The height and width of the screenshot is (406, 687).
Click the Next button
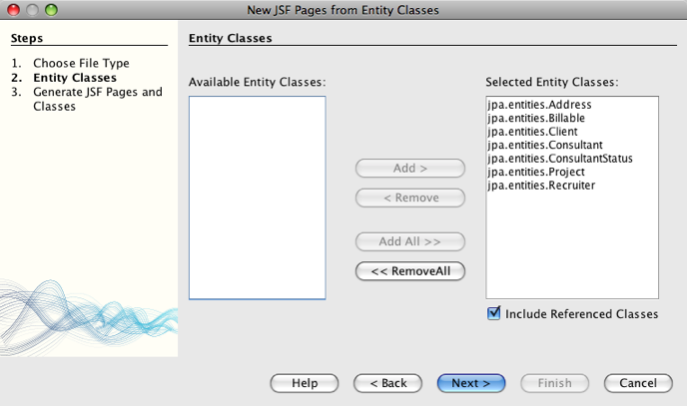coord(470,383)
